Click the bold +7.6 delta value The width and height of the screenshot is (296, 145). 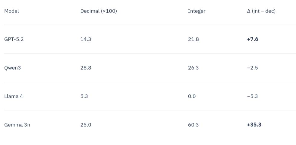[x=253, y=39]
